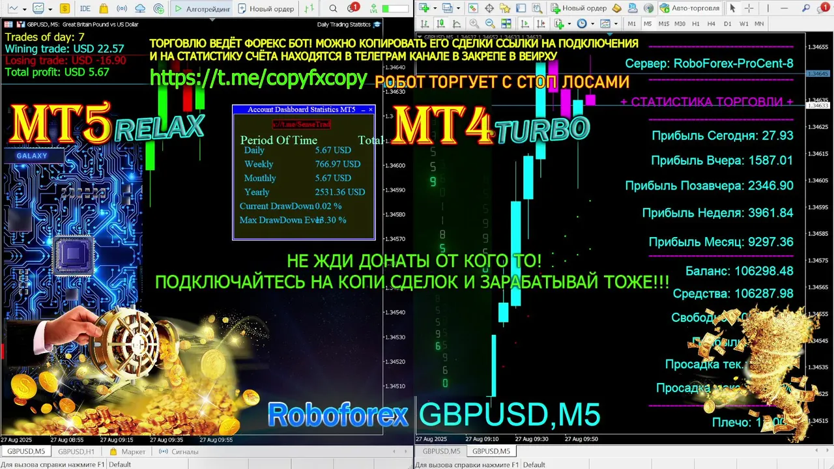Set MT4 timeframe to M5
The image size is (834, 469).
pyautogui.click(x=648, y=23)
